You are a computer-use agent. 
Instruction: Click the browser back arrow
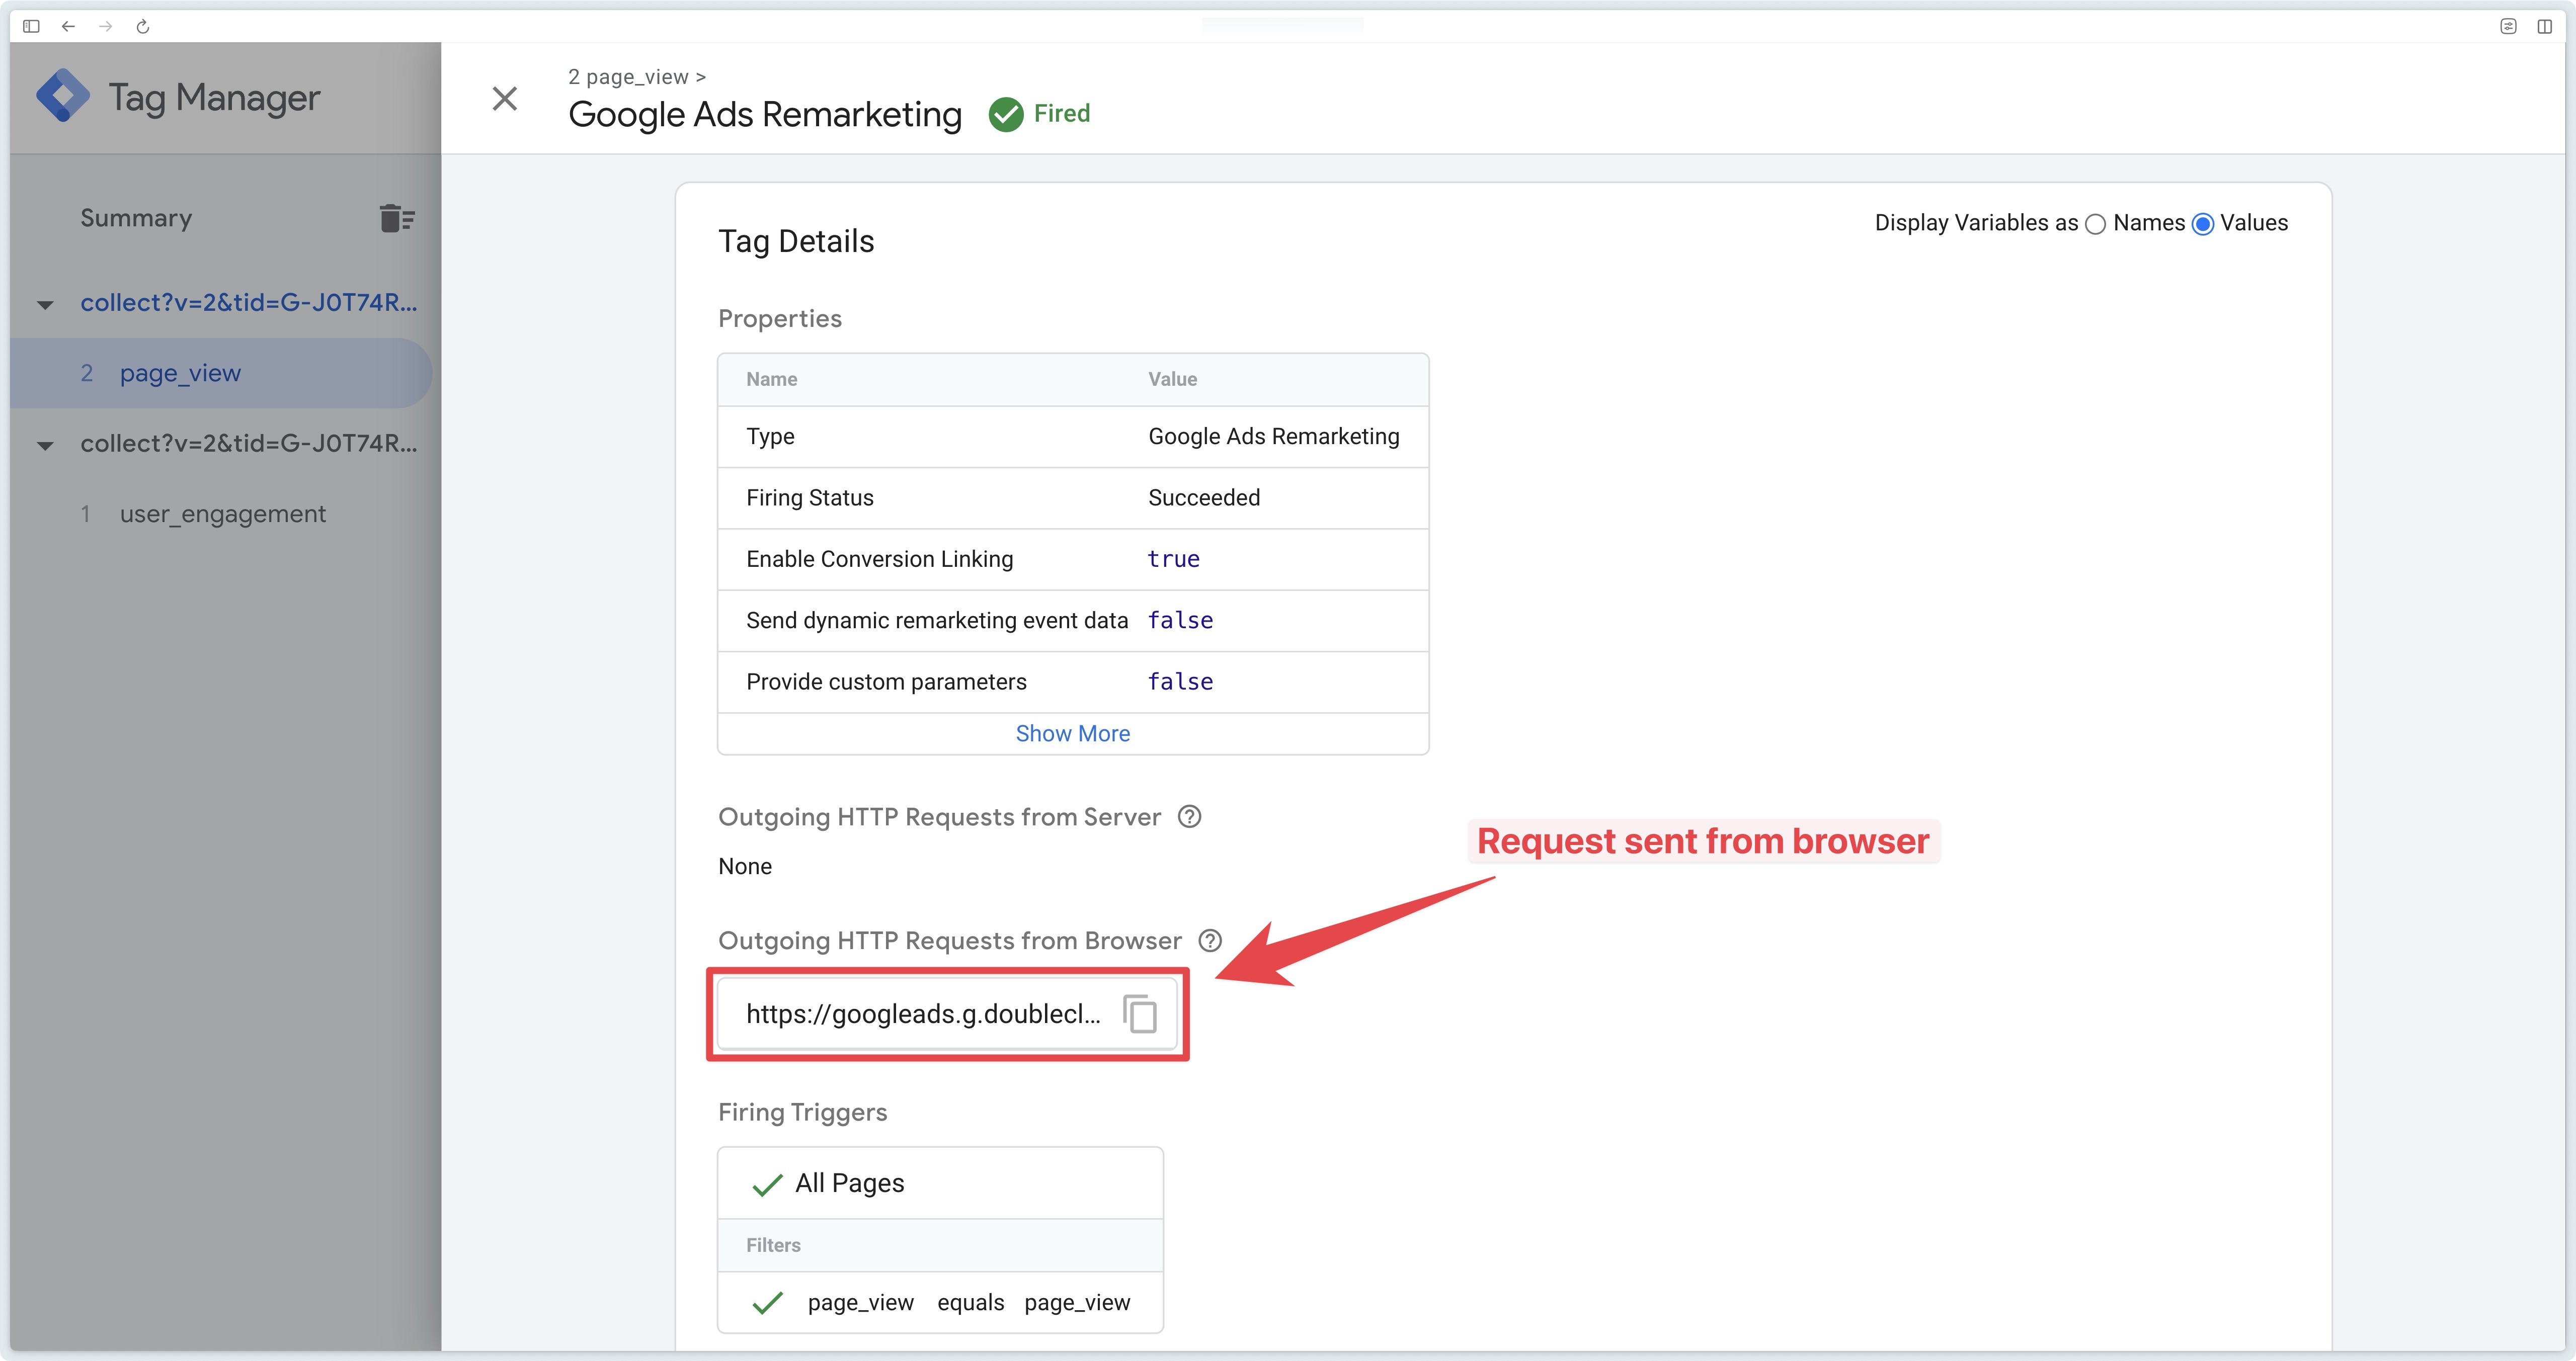[x=68, y=26]
